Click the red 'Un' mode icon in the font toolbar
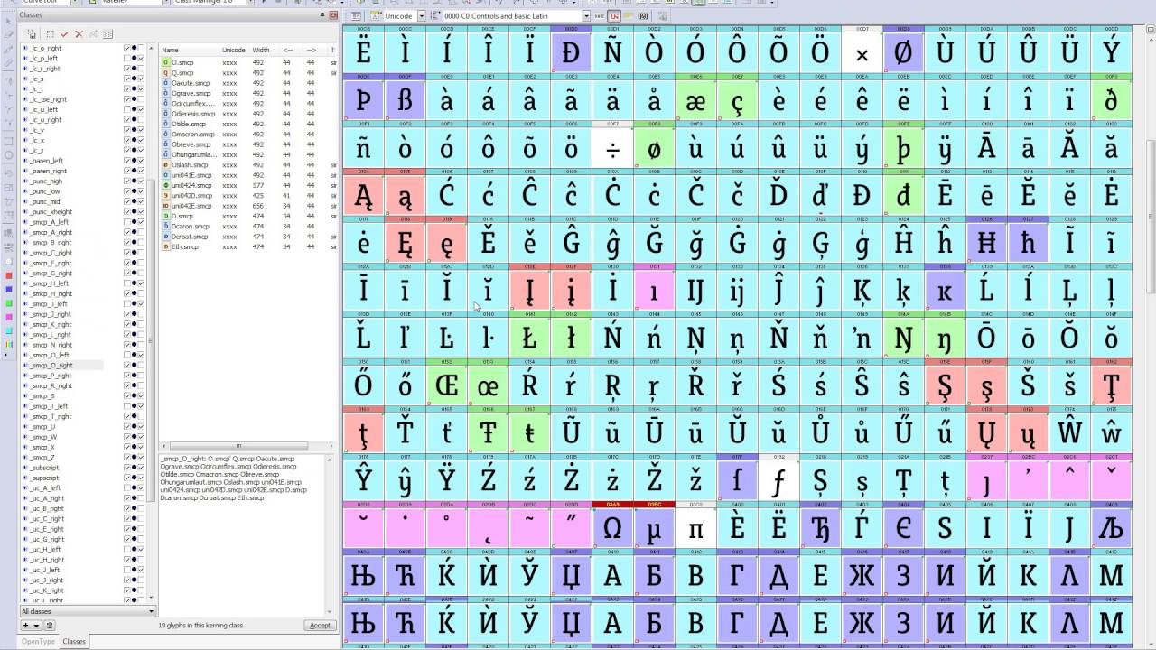This screenshot has width=1156, height=650. point(615,16)
